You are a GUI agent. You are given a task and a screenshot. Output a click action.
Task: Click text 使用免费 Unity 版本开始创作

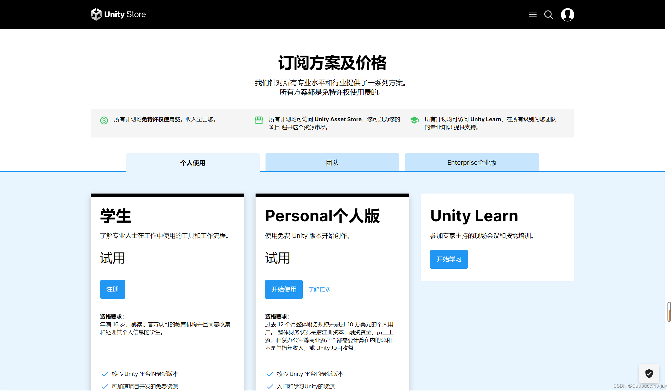tap(307, 235)
